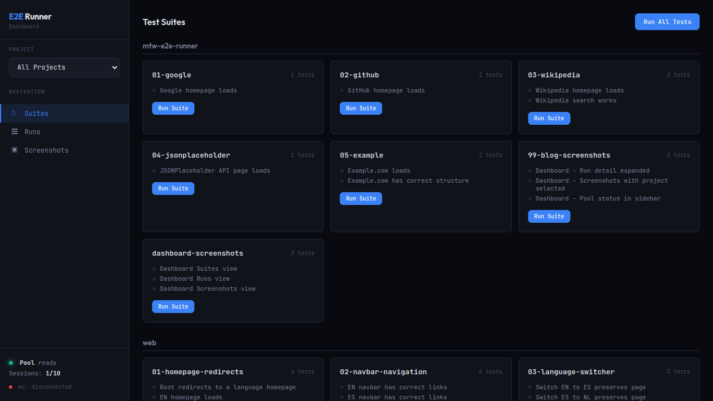This screenshot has height=401, width=713.
Task: Click the 'Sessions: 1/10' status text
Action: [x=35, y=373]
